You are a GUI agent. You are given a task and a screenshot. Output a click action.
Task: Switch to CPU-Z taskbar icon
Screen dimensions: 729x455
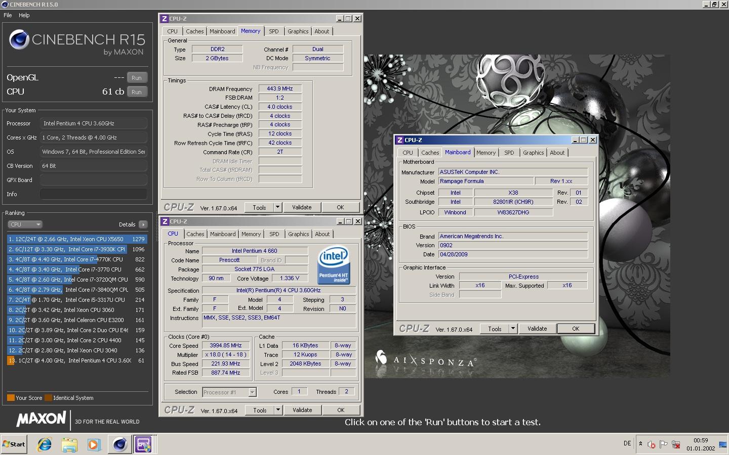(x=144, y=444)
